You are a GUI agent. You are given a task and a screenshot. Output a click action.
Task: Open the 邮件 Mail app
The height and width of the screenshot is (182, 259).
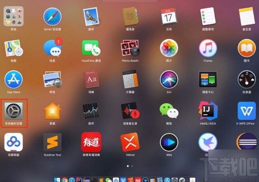(x=92, y=16)
